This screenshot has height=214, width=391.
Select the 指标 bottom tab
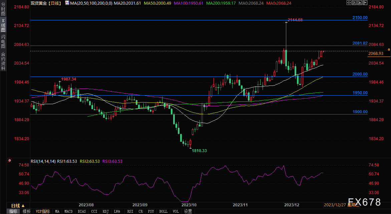[x=13, y=211]
